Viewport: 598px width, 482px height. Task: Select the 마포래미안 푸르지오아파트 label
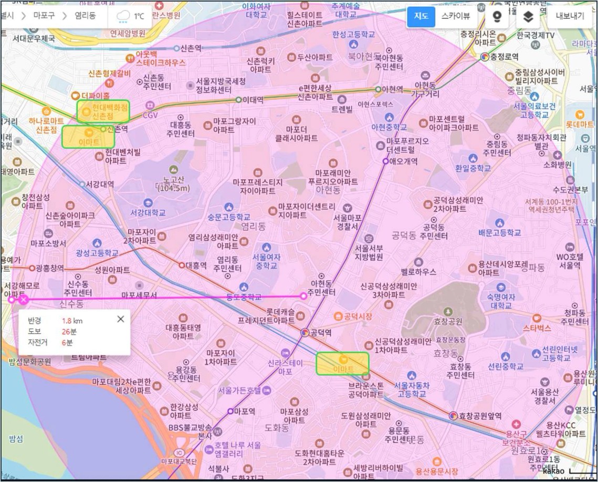tap(333, 177)
